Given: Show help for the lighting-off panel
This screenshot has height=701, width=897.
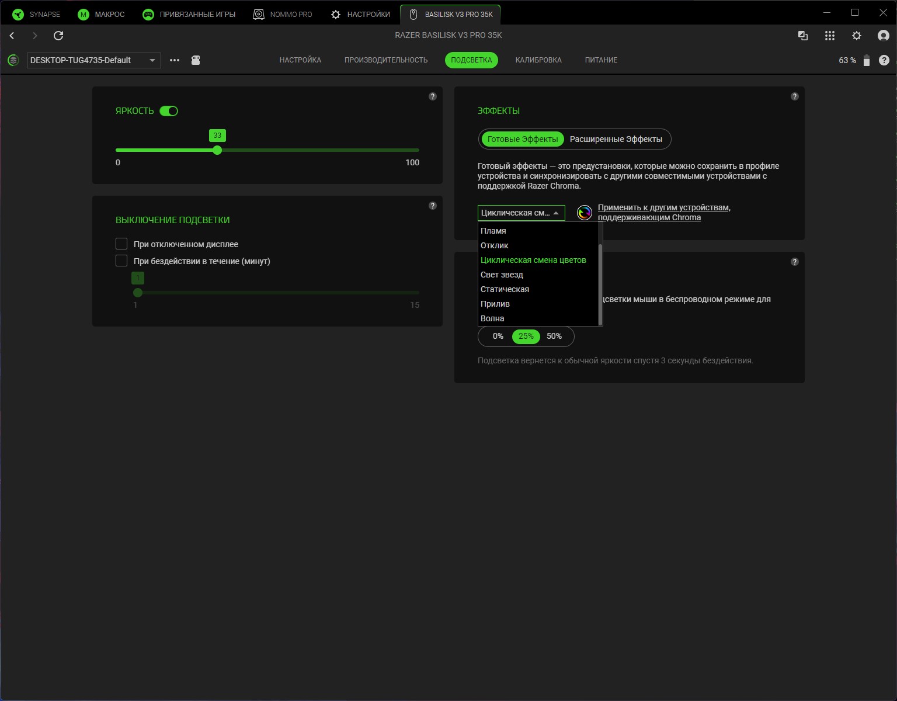Looking at the screenshot, I should tap(433, 206).
